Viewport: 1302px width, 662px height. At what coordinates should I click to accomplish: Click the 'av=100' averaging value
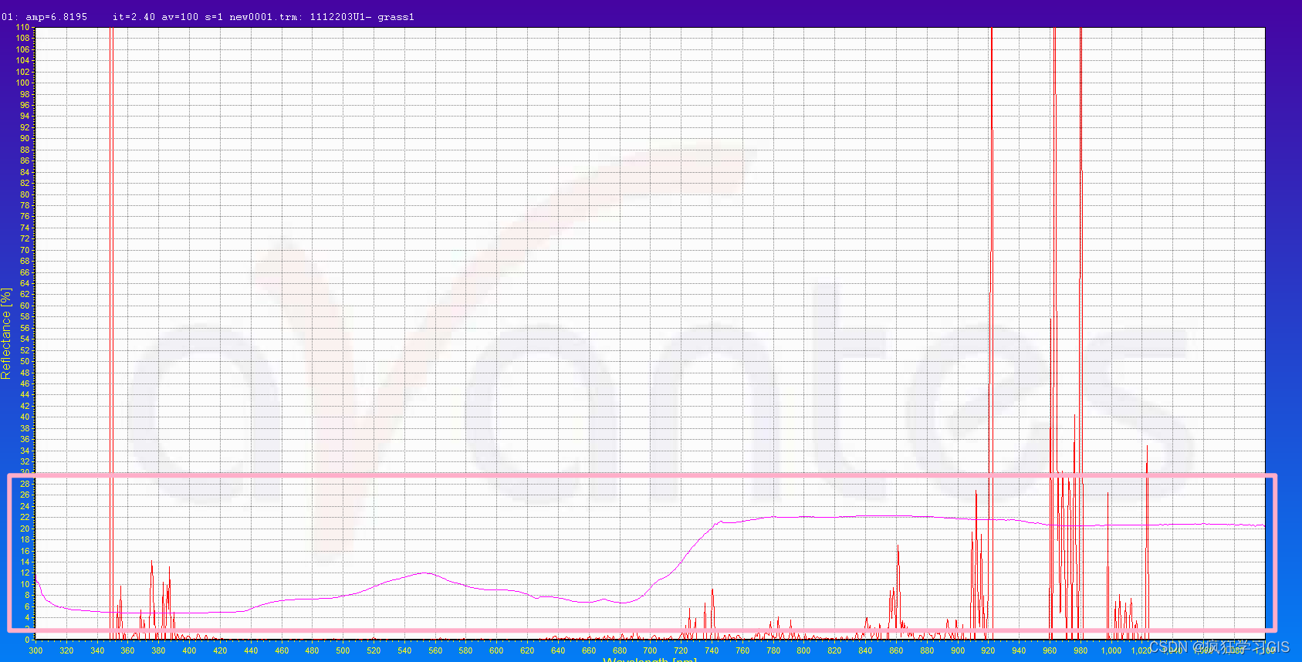pyautogui.click(x=180, y=17)
